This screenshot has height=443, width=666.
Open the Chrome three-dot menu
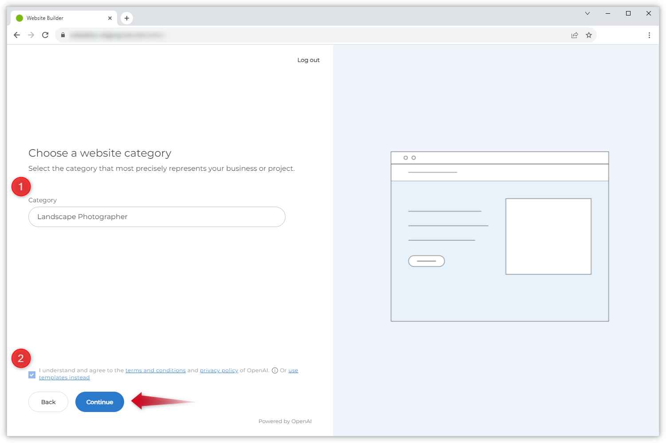[649, 35]
